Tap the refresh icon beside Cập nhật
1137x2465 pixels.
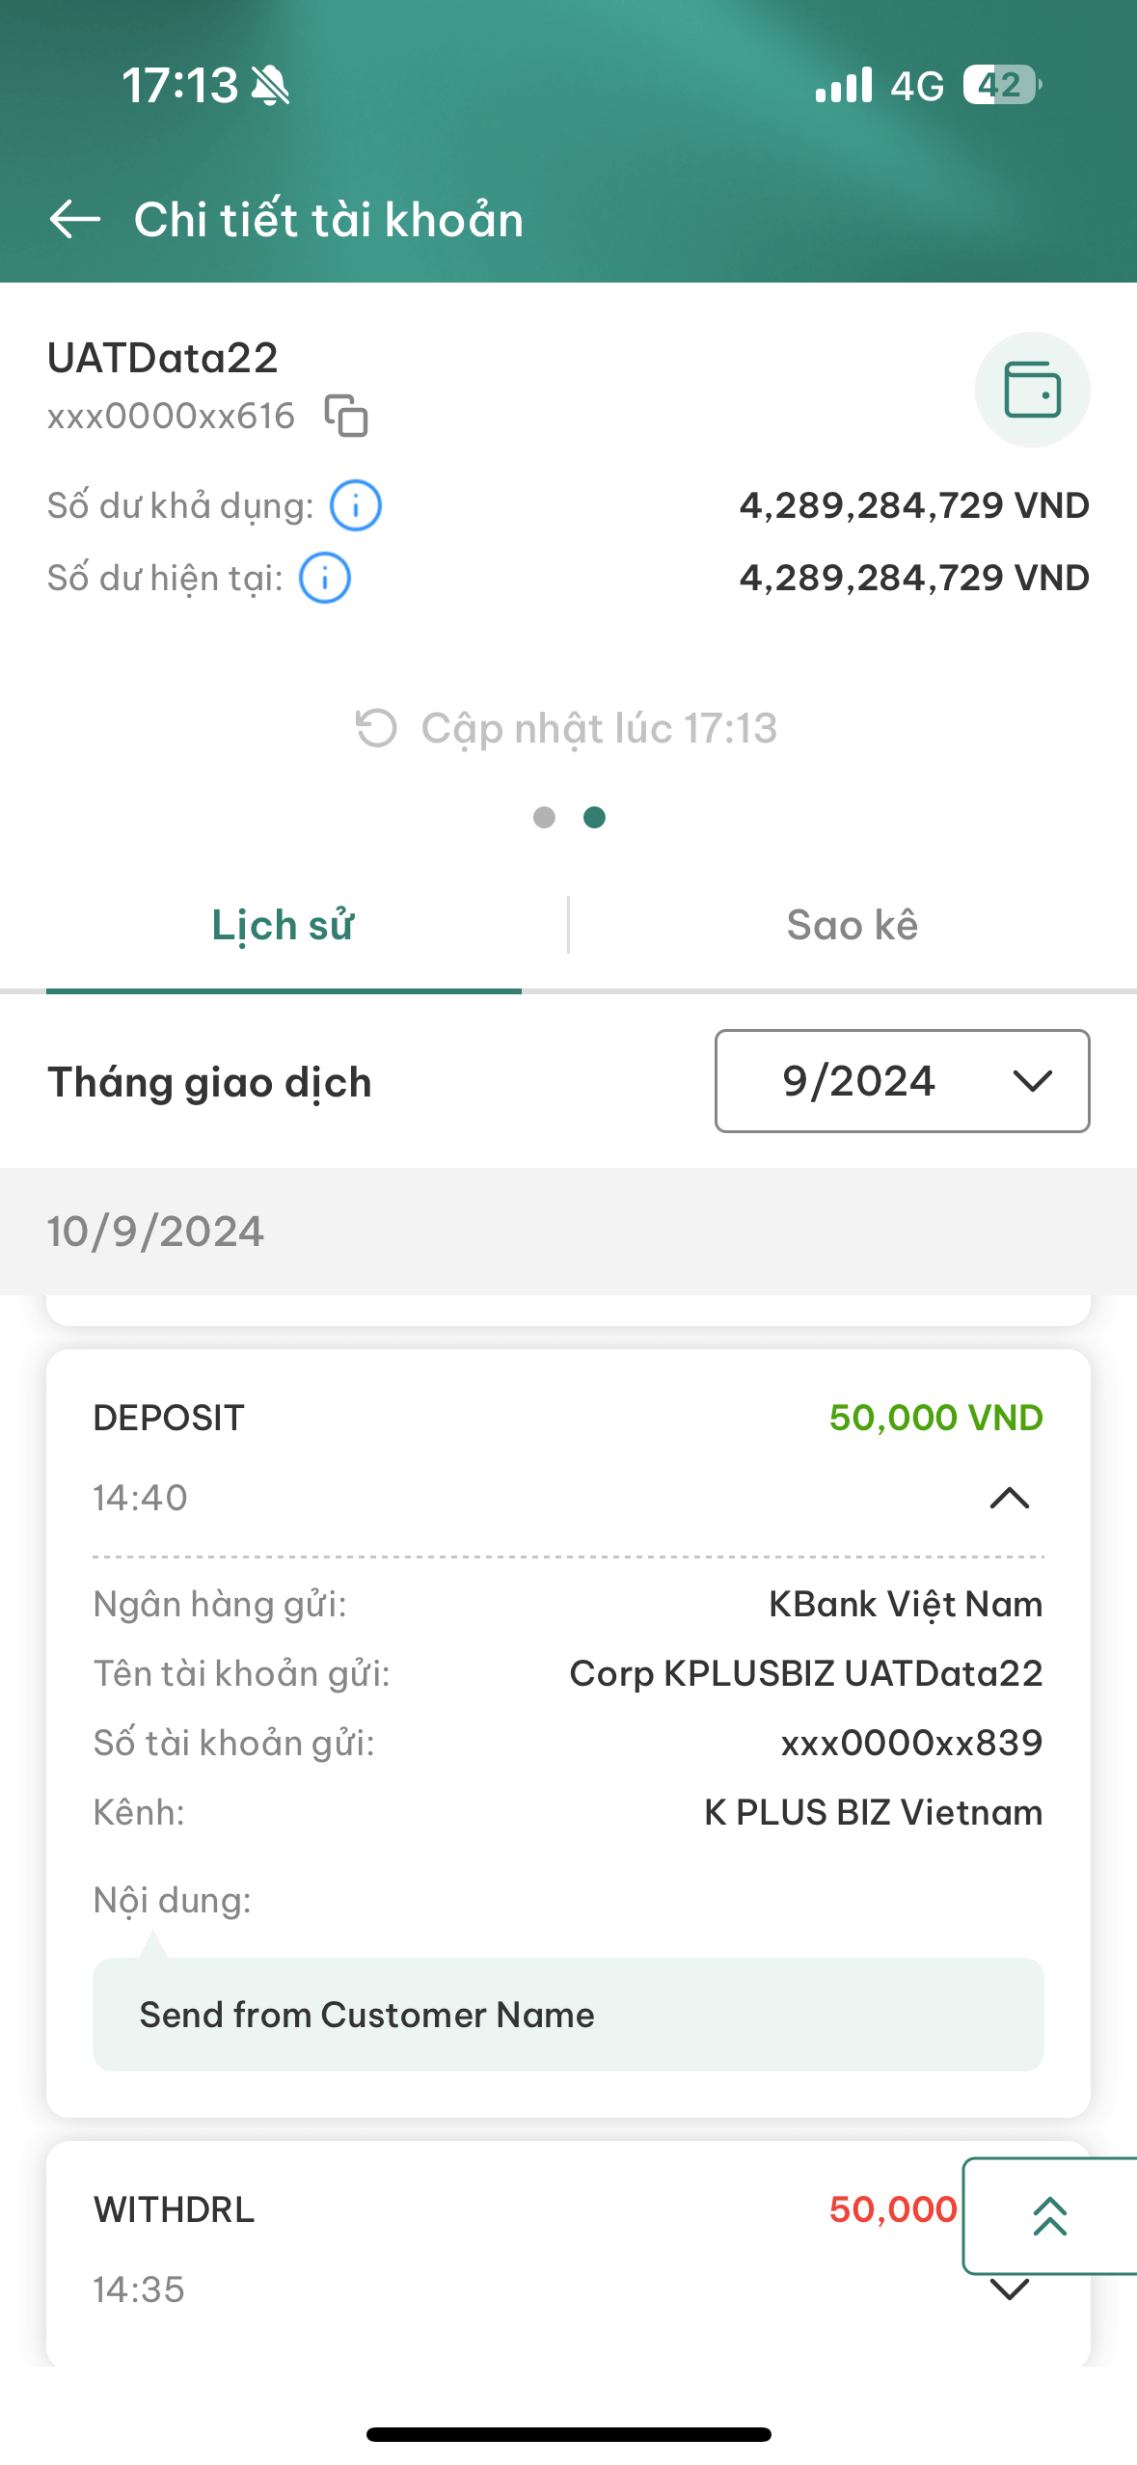tap(376, 728)
